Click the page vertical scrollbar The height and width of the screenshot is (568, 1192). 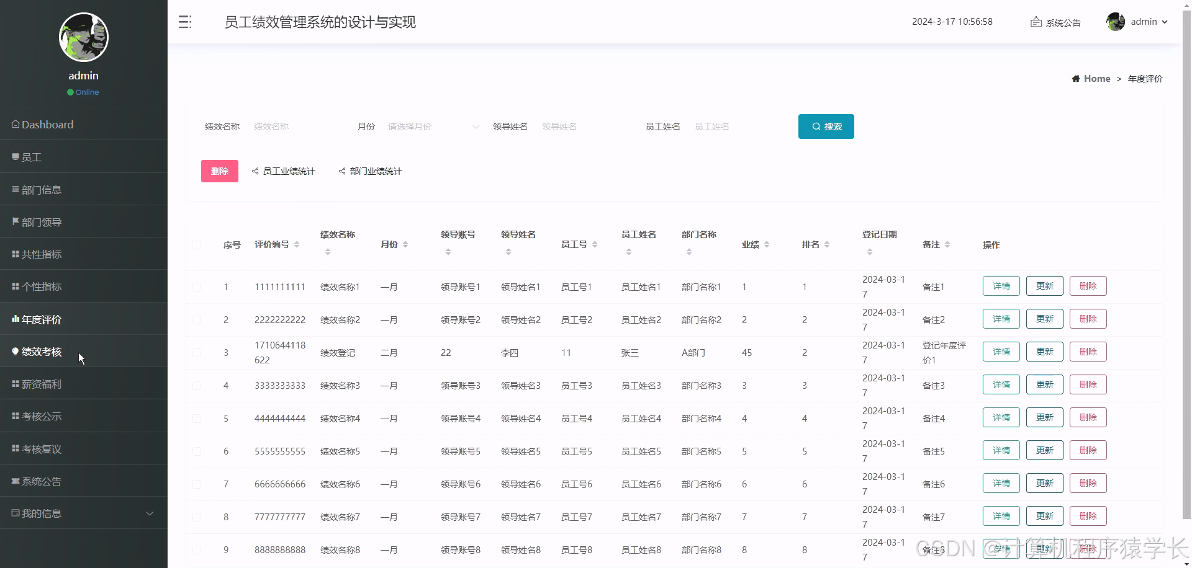click(1186, 265)
